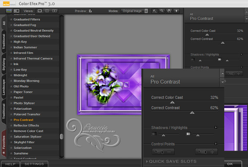Viewport: 248px width, 167px height.
Task: Toggle the lightbulb background color icon
Action: coord(176,11)
